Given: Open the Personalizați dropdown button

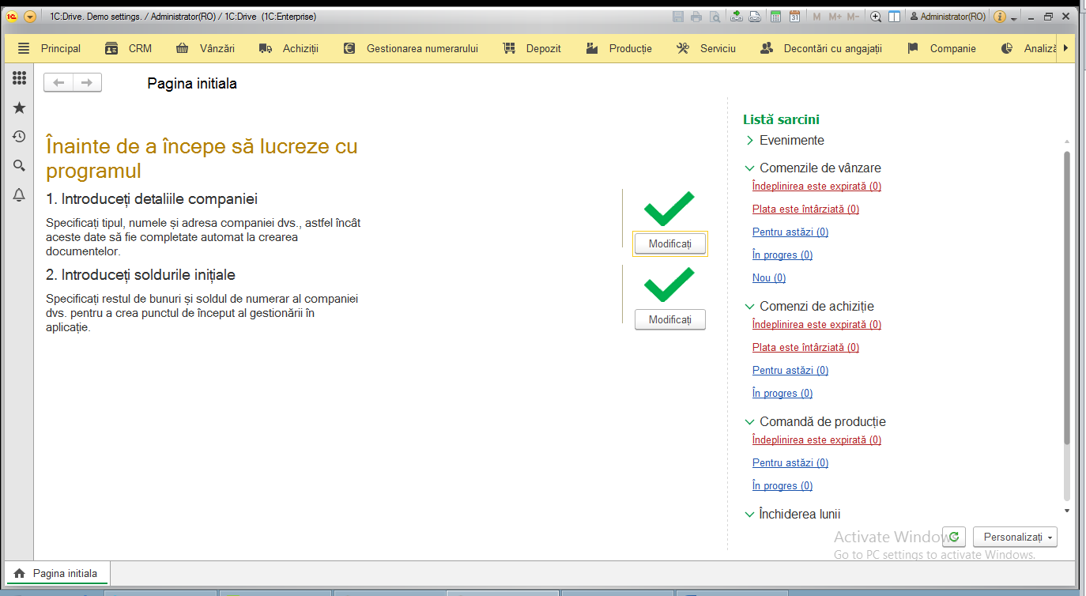Looking at the screenshot, I should (1015, 537).
